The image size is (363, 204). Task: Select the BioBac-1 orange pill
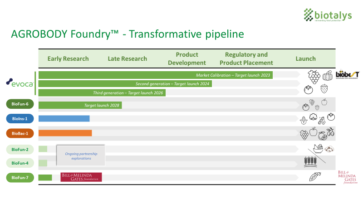tap(20, 133)
